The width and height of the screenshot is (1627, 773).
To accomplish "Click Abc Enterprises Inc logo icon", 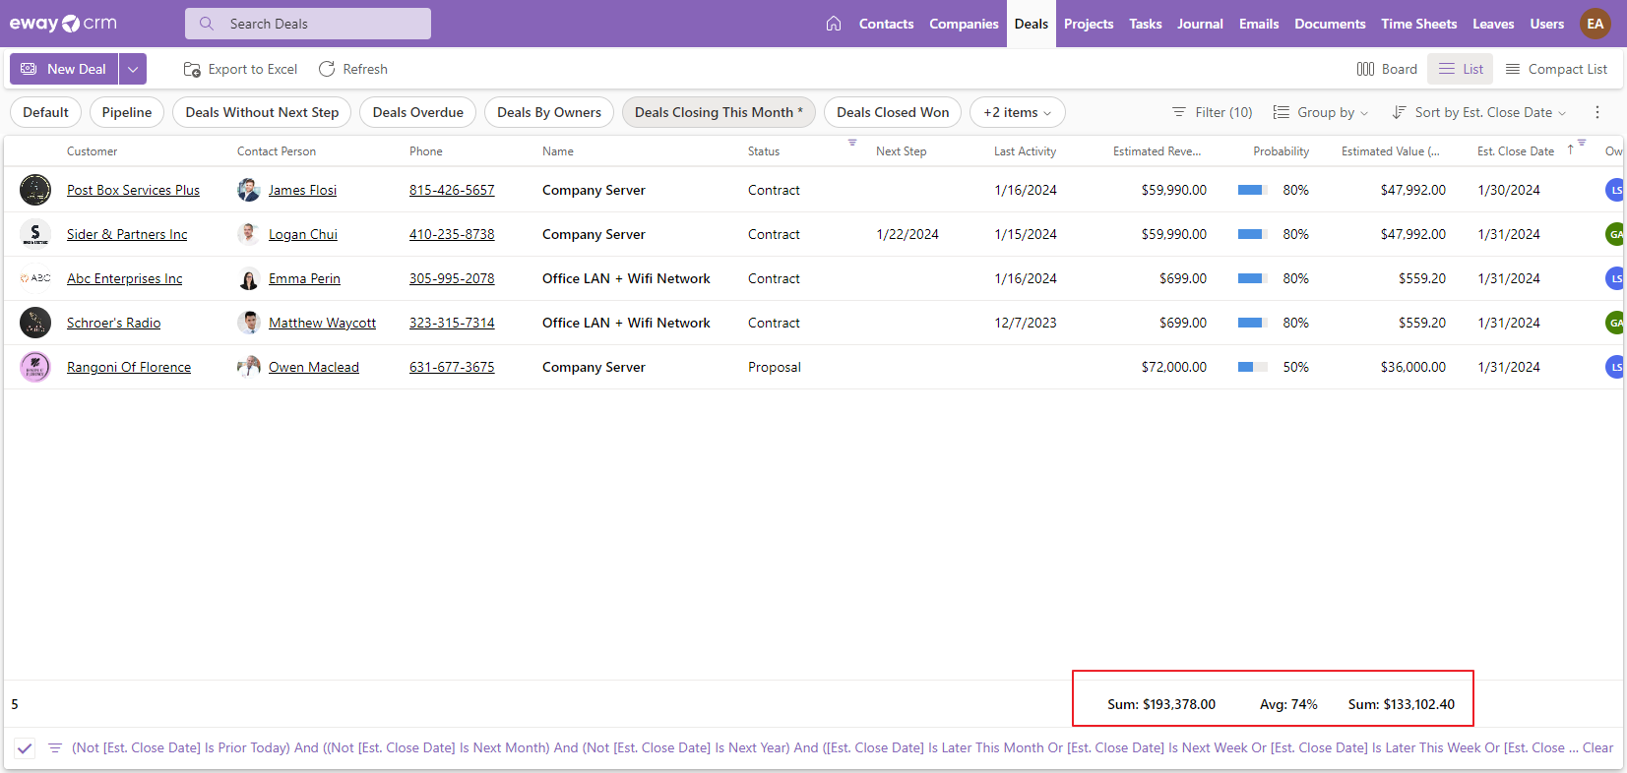I will (x=35, y=278).
